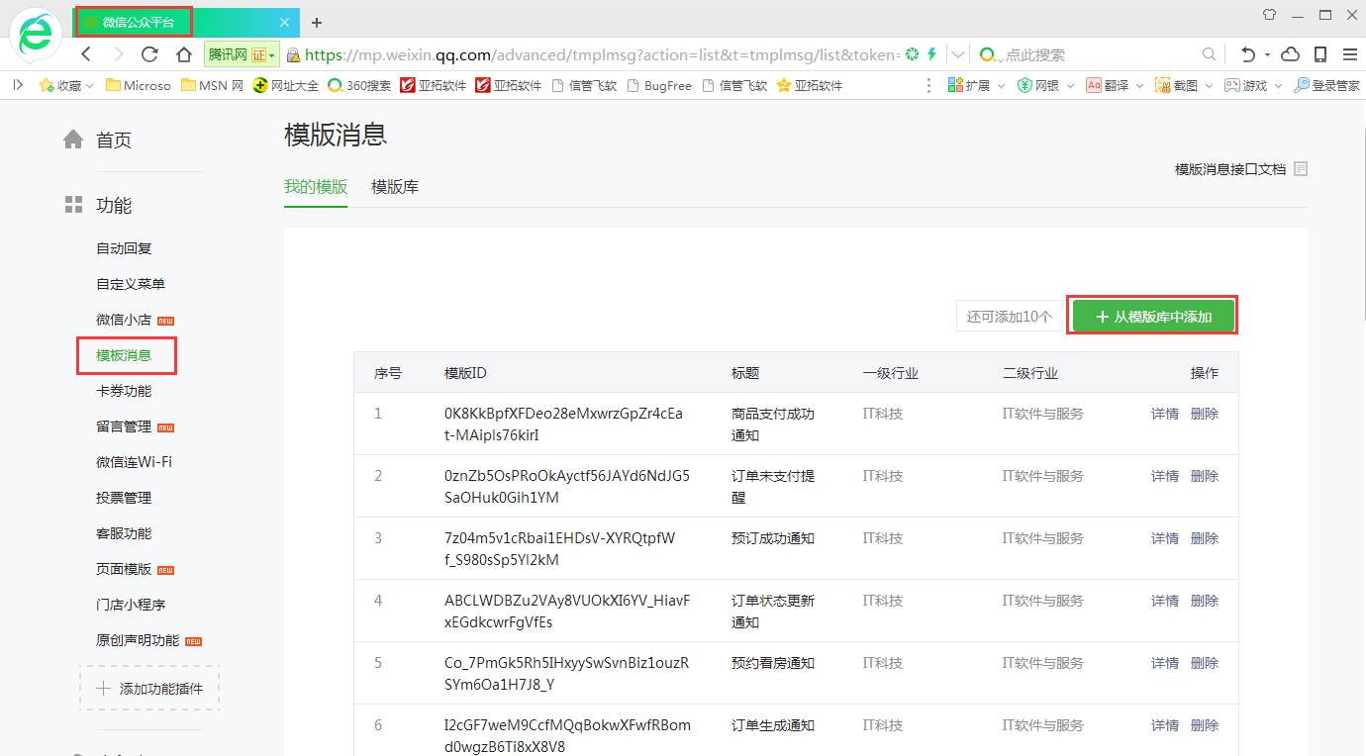Open 详情 for the 商品支付成功通知 template
1366x756 pixels.
1164,414
